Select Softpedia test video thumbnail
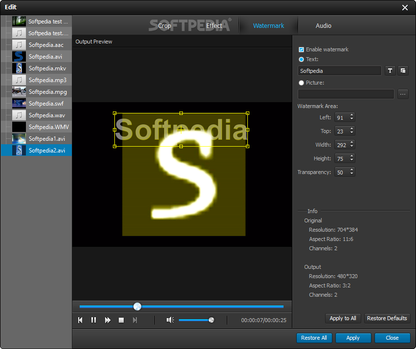The image size is (416, 349). pos(19,21)
